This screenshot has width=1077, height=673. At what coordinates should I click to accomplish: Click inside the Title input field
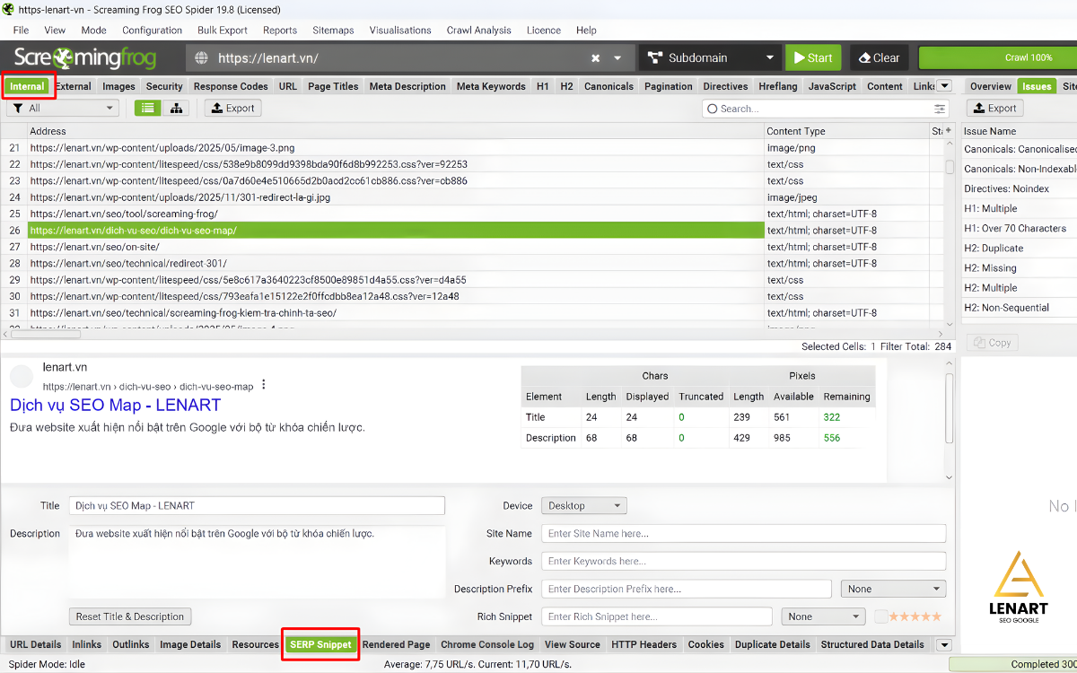click(x=256, y=505)
